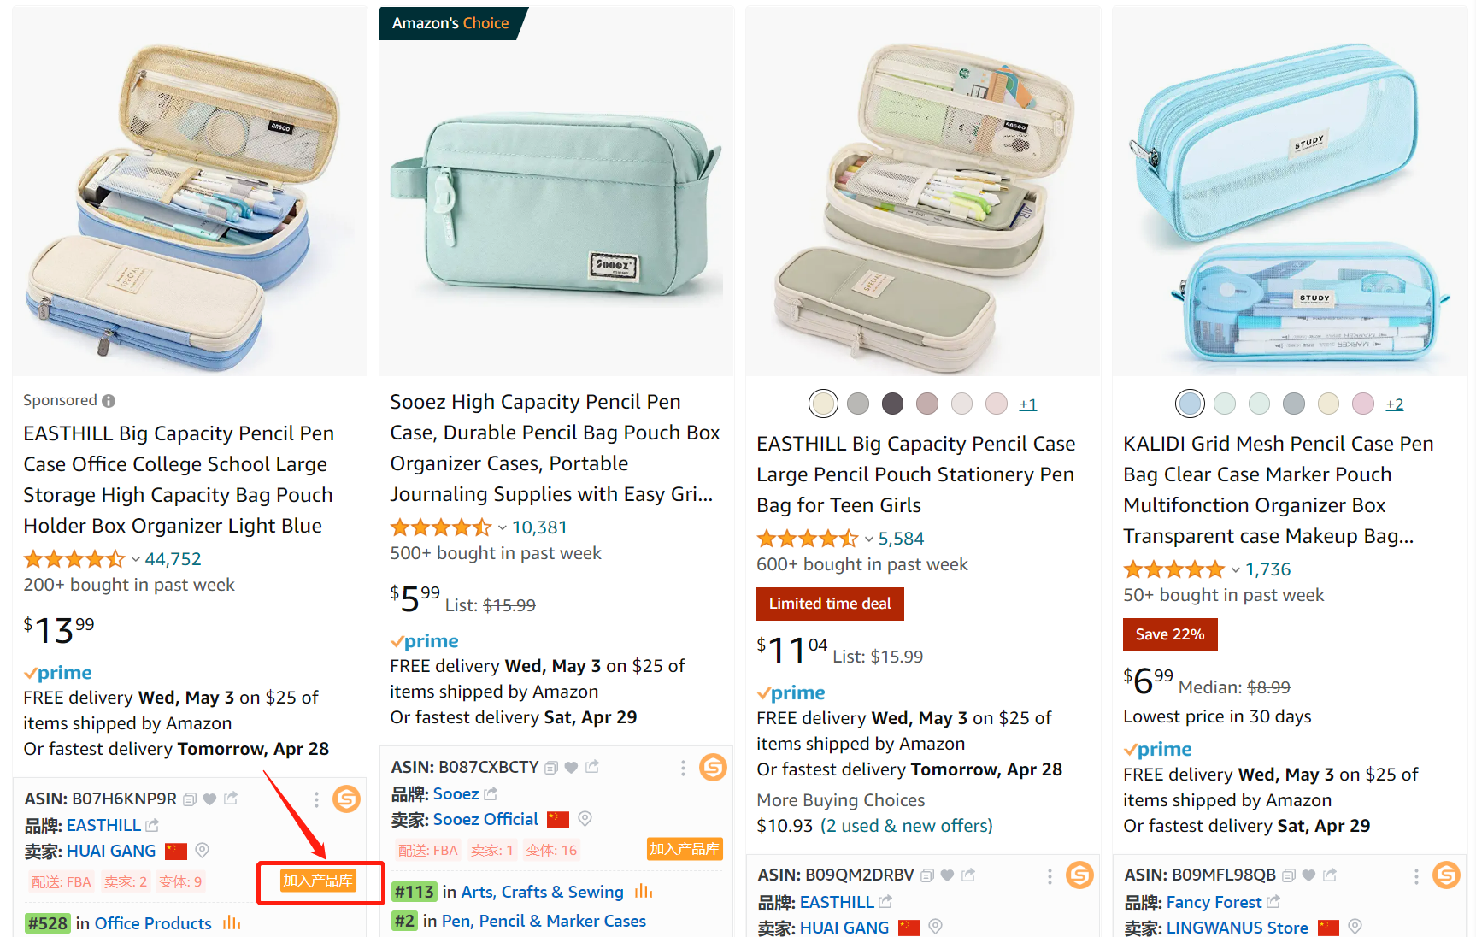Viewport: 1476px width, 937px height.
Task: Select the dark gray EASTHILL color swatch
Action: point(892,404)
